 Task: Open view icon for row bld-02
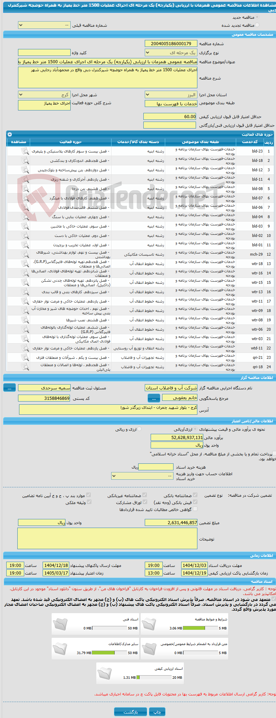pos(25,236)
